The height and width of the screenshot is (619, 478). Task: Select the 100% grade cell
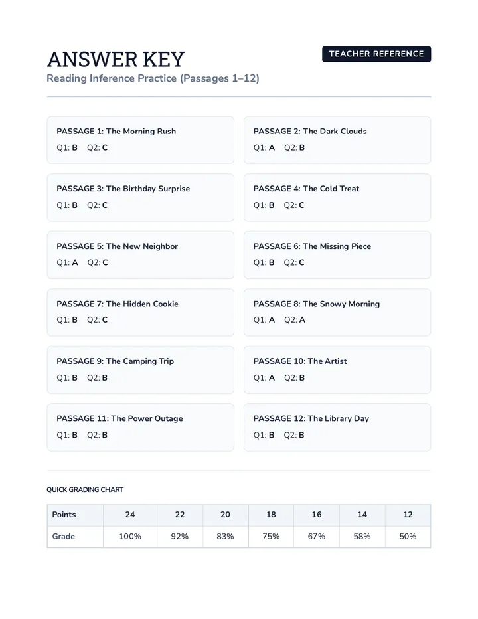pos(130,537)
